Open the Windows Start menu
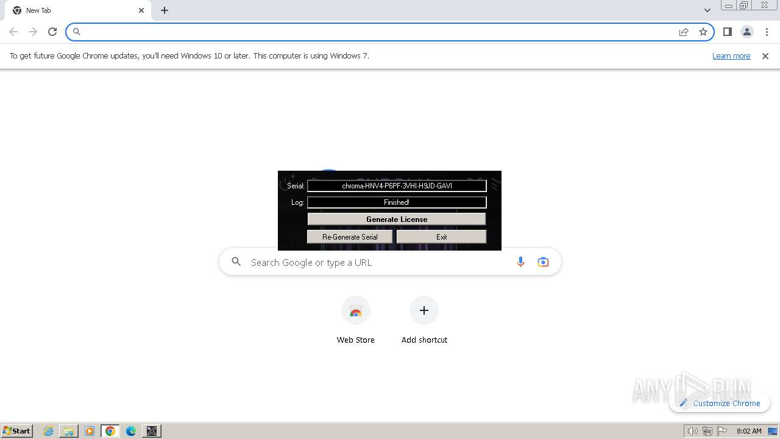 click(17, 431)
